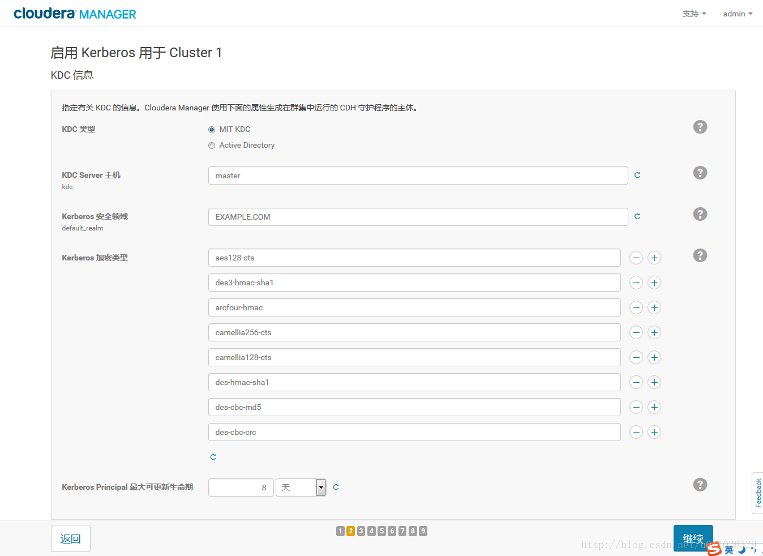Image resolution: width=763 pixels, height=556 pixels.
Task: Remove the camellia128-cts encryption type
Action: coord(636,357)
